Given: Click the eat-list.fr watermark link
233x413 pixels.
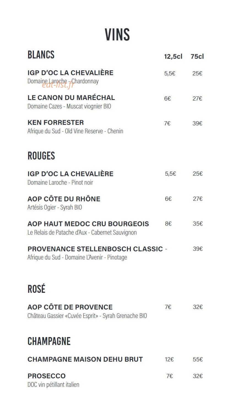Looking at the screenshot, I should [x=58, y=85].
